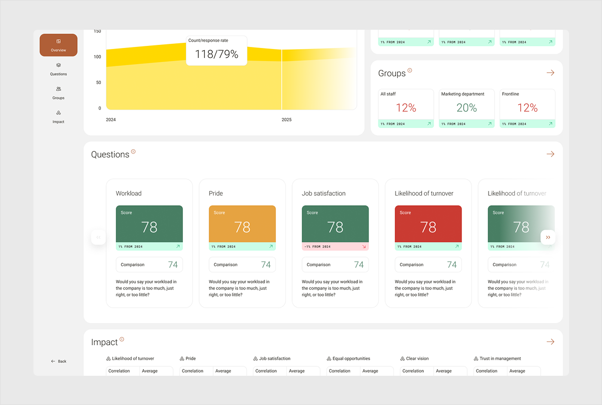602x405 pixels.
Task: Click the All staff trend arrow icon
Action: [429, 124]
